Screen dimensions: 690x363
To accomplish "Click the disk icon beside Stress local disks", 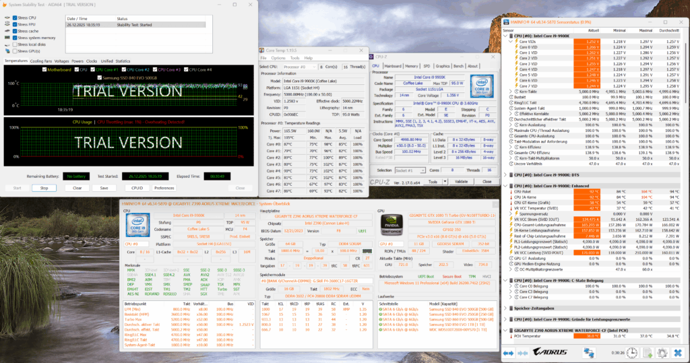I will click(x=7, y=44).
